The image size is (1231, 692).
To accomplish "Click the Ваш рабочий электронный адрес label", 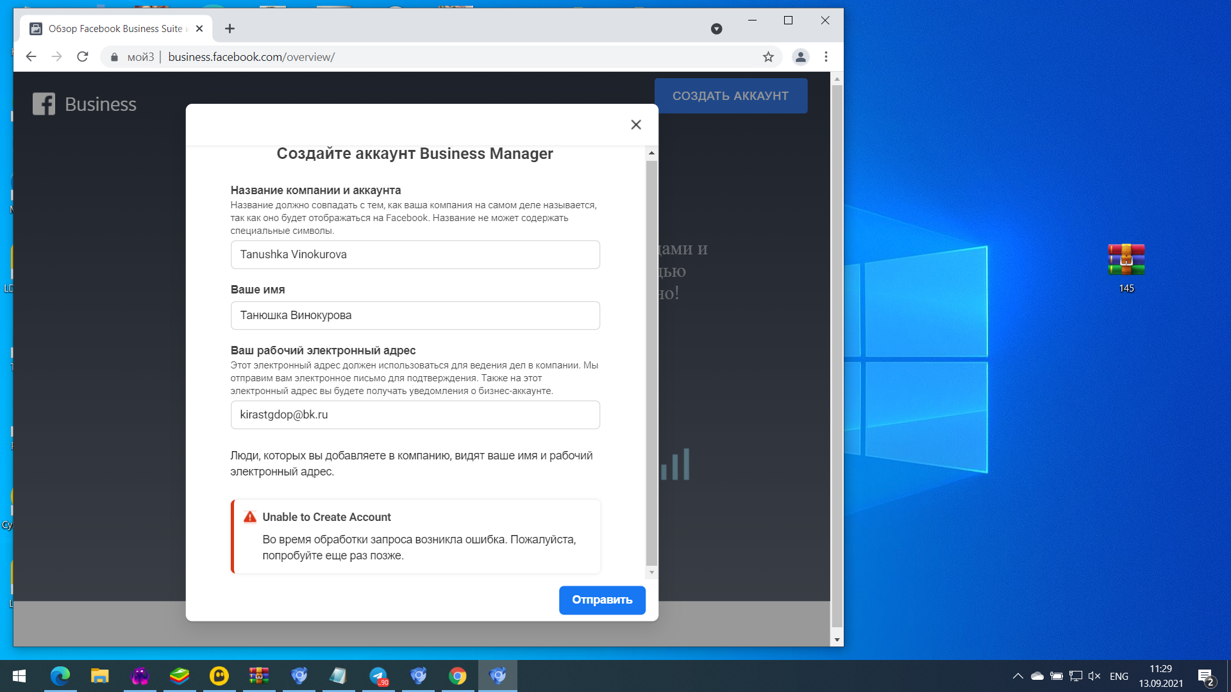I will click(x=323, y=350).
